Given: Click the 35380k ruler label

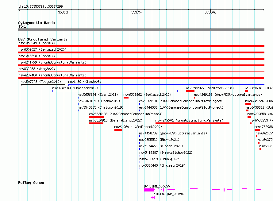Looking at the screenshot, I should coord(210,12).
